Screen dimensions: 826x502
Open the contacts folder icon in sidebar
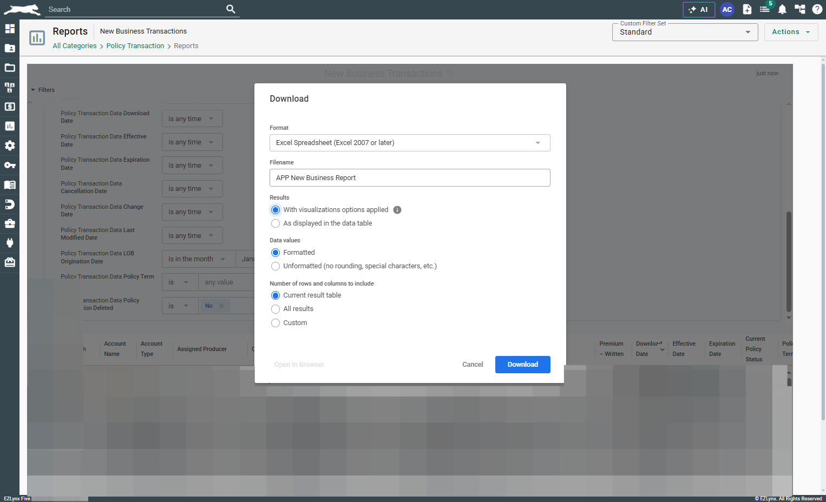[x=10, y=48]
